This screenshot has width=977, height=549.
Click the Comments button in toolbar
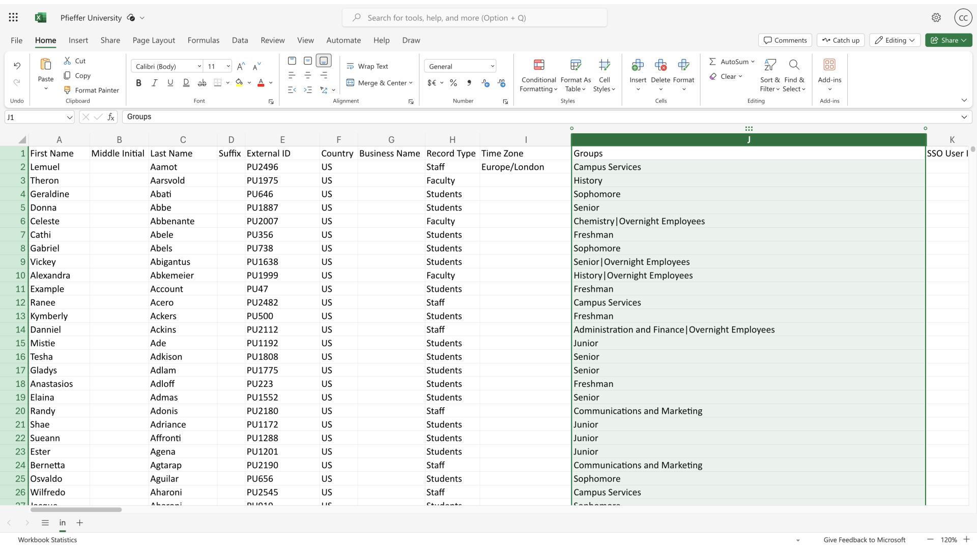[785, 40]
